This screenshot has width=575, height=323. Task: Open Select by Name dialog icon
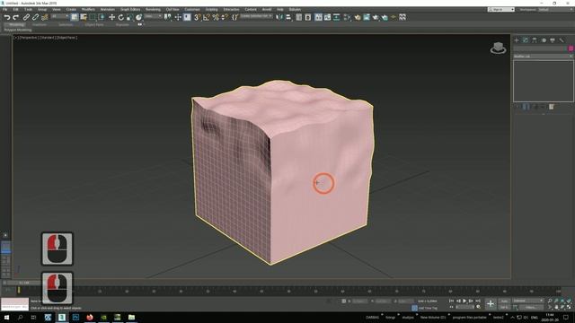[84, 17]
